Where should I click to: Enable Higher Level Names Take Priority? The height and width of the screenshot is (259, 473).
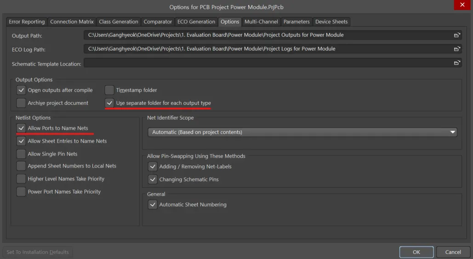pos(21,178)
